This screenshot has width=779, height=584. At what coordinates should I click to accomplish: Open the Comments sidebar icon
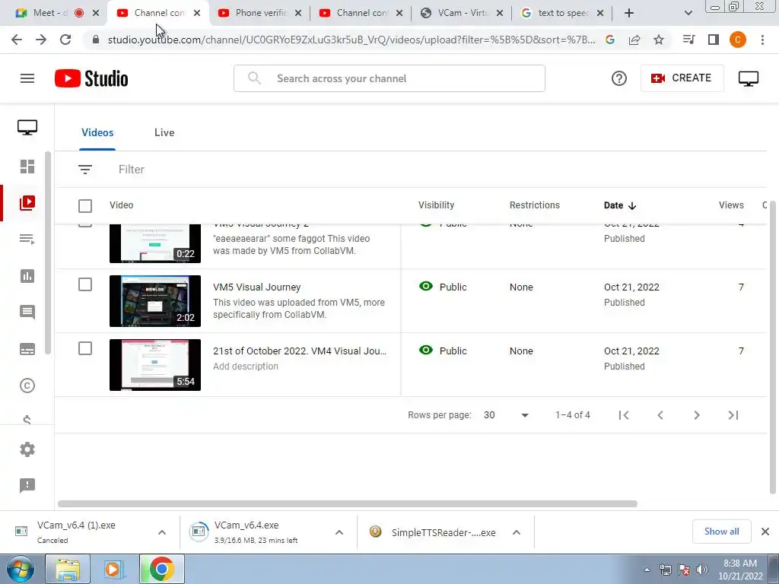coord(27,313)
